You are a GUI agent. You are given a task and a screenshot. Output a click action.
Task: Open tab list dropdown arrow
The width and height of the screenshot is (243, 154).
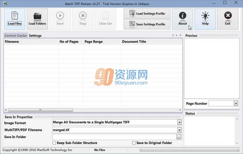(x=180, y=35)
